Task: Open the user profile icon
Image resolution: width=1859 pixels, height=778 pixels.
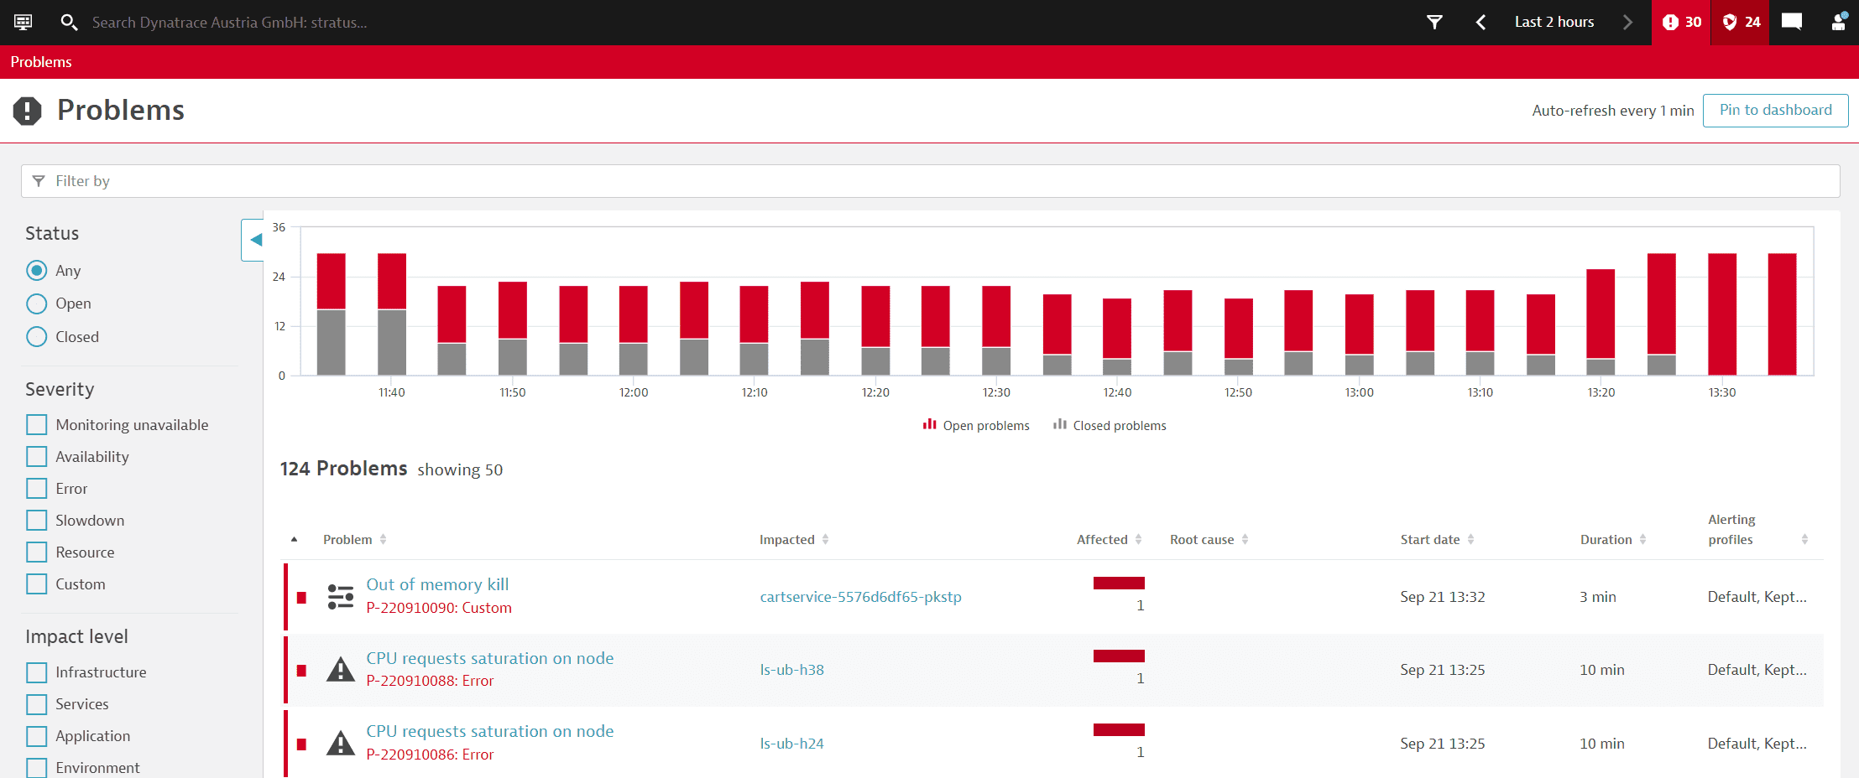Action: [1838, 22]
